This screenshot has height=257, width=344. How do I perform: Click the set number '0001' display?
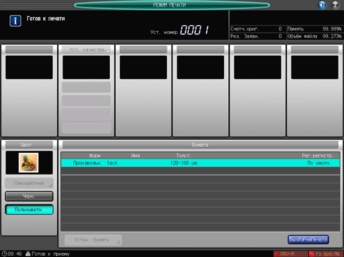194,30
